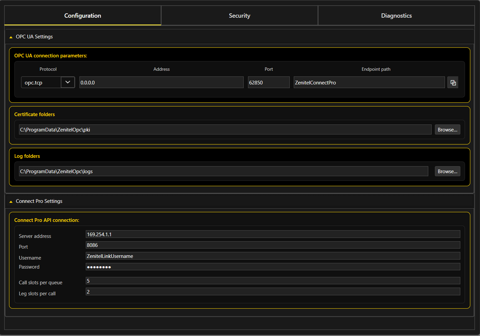Edit the Server address field
The height and width of the screenshot is (336, 480).
point(273,234)
